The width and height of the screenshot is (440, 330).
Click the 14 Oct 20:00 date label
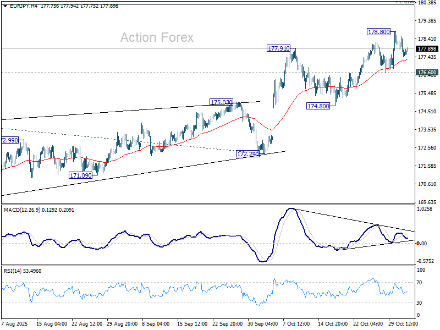(333, 323)
